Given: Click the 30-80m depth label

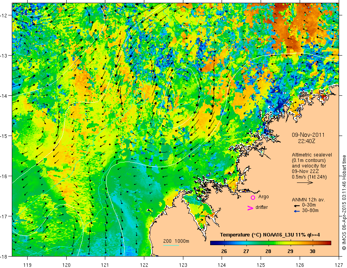Looking at the screenshot, I should click(x=310, y=210).
